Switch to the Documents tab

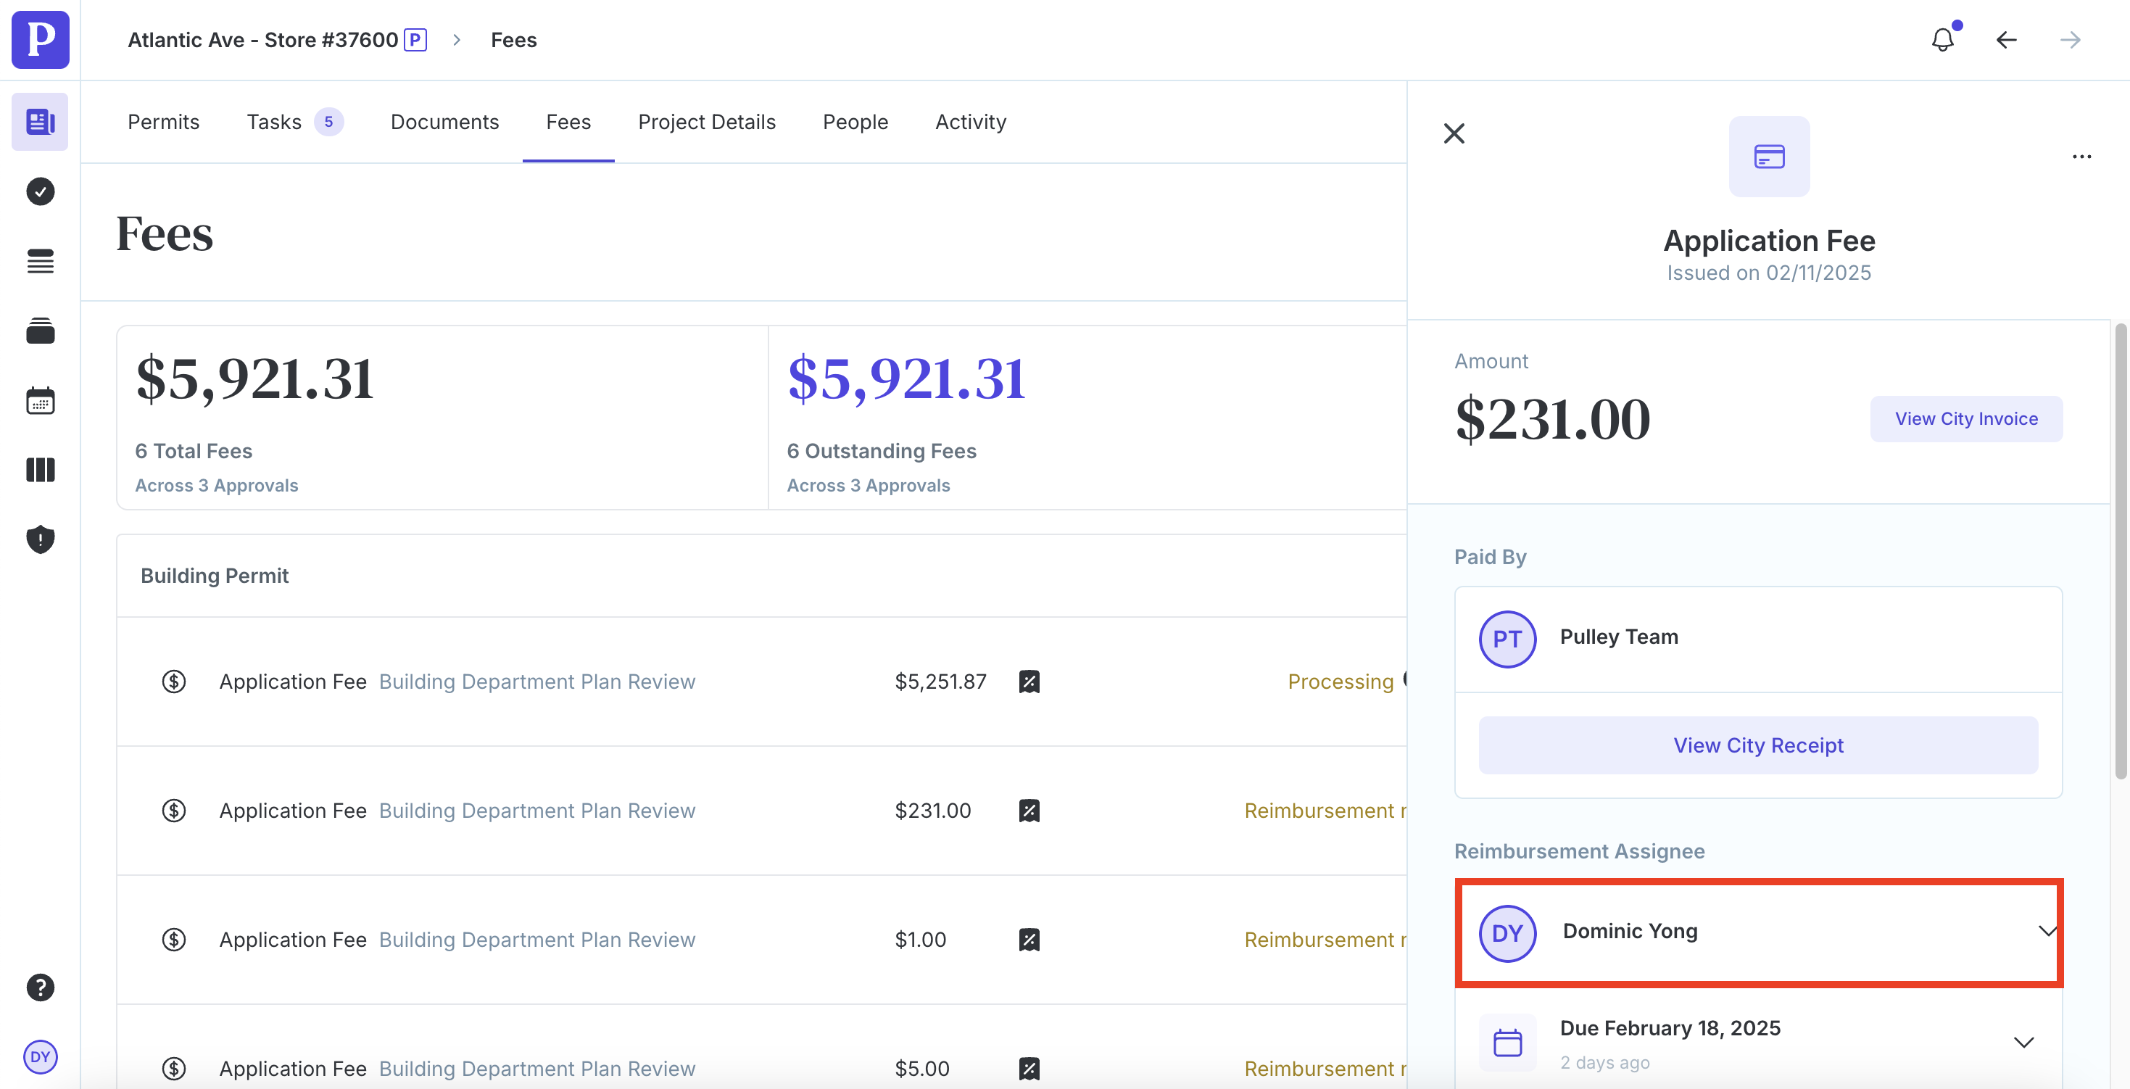pyautogui.click(x=444, y=122)
